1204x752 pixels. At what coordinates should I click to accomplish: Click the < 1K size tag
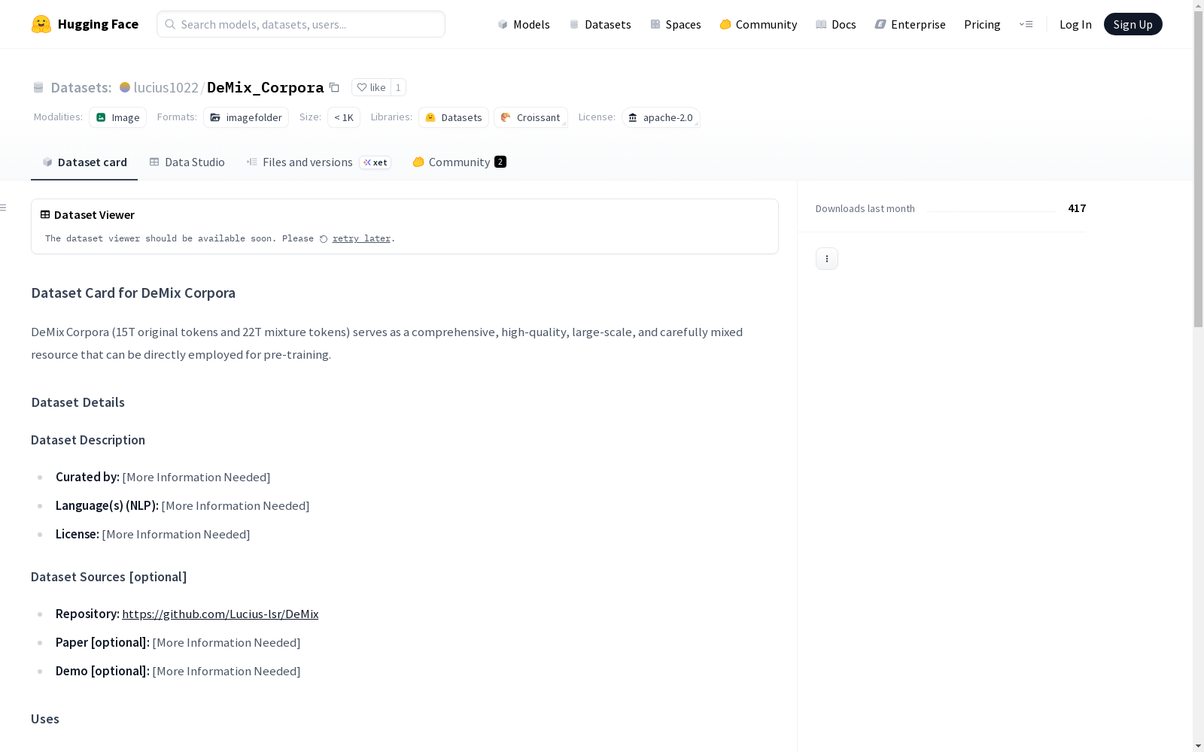pos(344,117)
